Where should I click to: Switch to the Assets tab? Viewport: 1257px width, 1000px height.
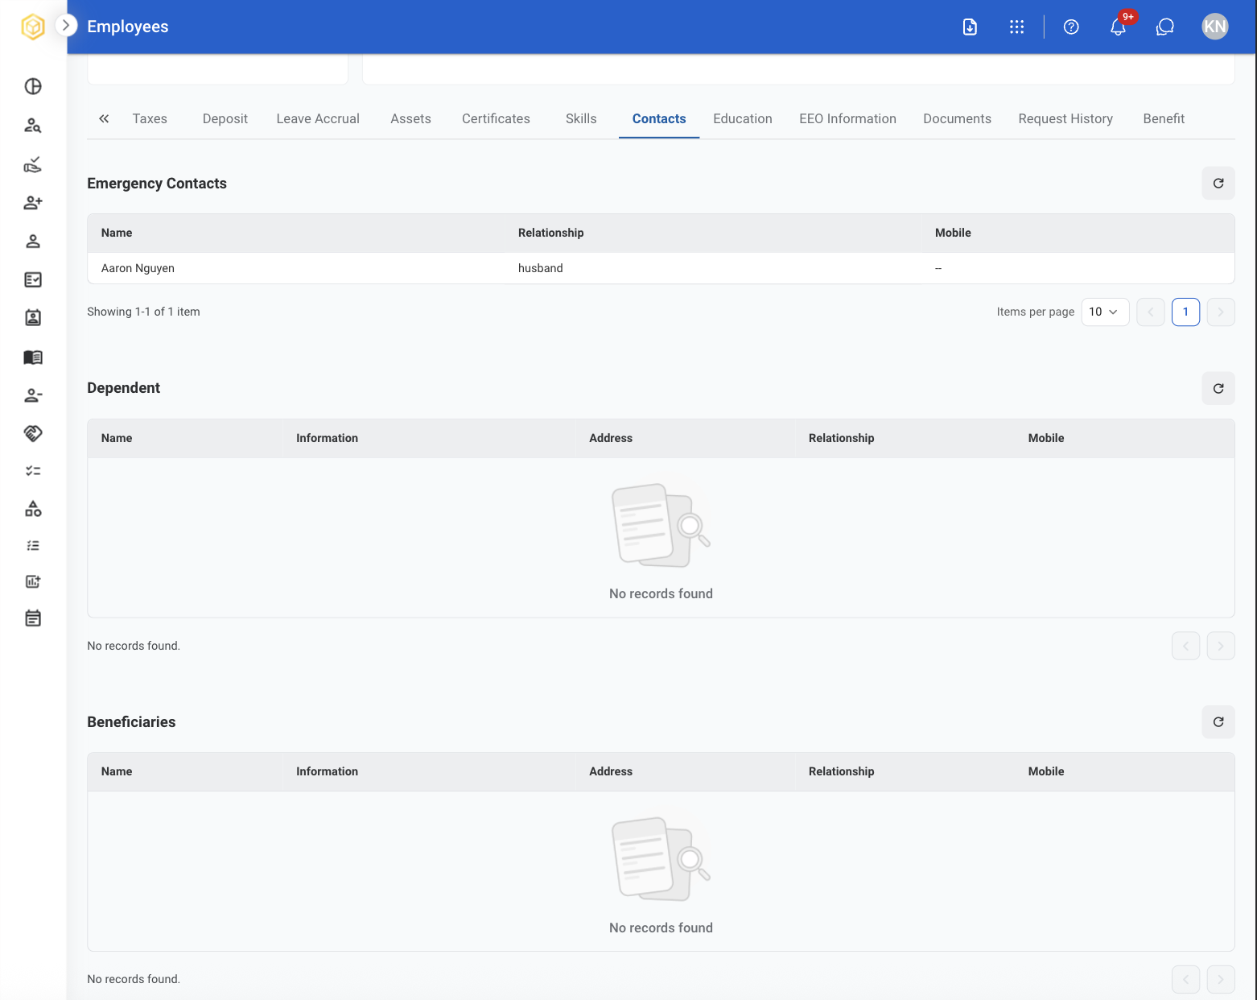click(411, 118)
